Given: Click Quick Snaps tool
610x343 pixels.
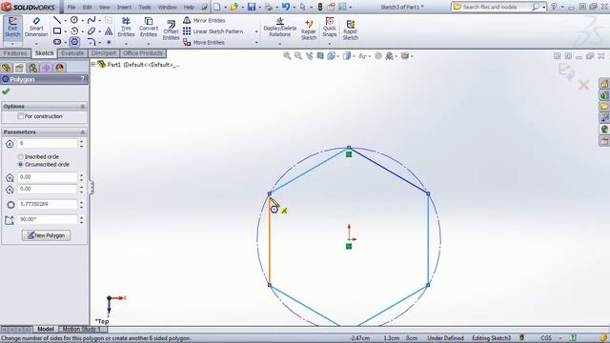Looking at the screenshot, I should point(330,28).
